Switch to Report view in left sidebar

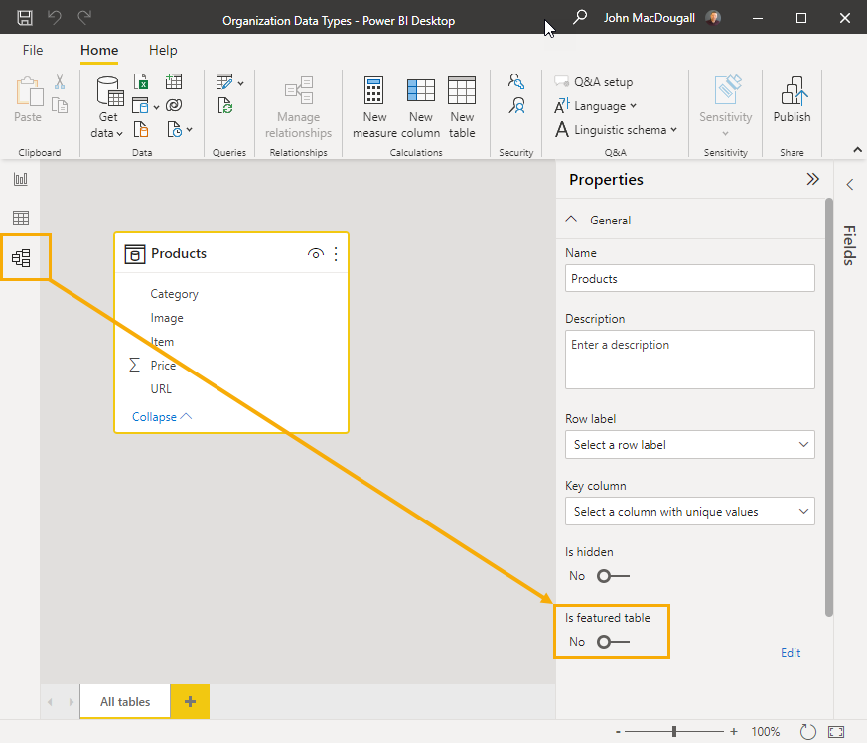pyautogui.click(x=21, y=179)
